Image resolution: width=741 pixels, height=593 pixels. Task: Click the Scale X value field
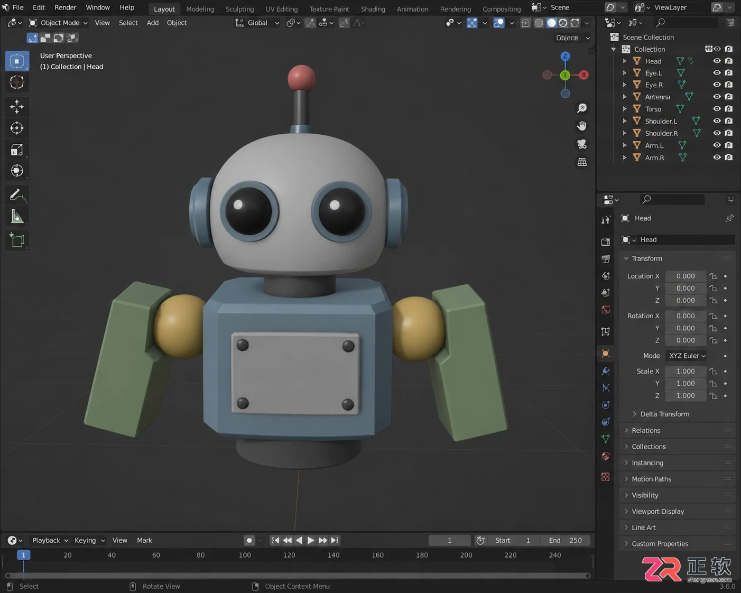(686, 371)
